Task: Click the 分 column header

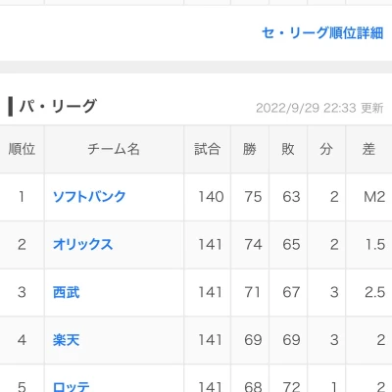Action: [x=326, y=149]
